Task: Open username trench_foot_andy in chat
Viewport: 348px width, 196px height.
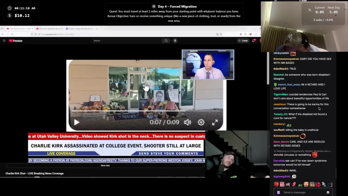Action: click(289, 84)
